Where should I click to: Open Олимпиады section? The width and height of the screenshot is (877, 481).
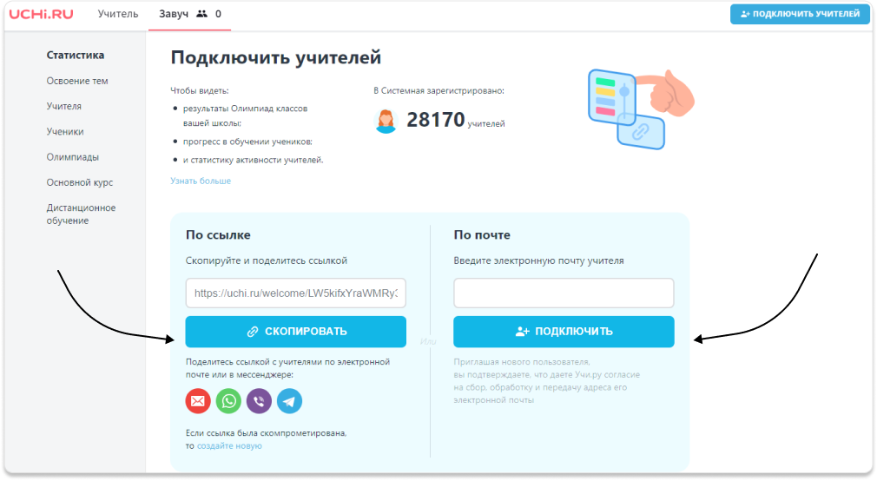tap(73, 157)
